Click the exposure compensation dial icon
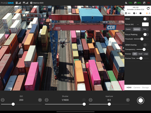The height and width of the screenshot is (113, 151). [134, 13]
